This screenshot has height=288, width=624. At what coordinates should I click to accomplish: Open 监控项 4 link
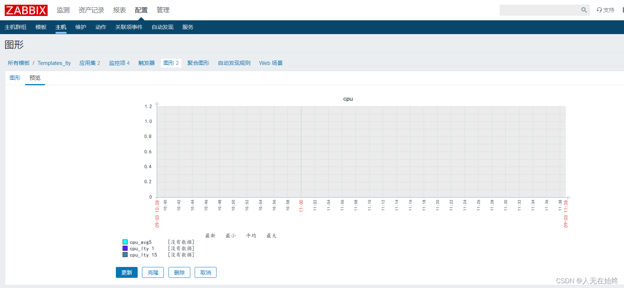click(x=119, y=63)
